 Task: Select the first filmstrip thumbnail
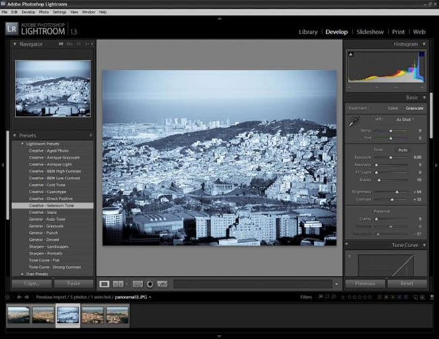coord(18,315)
